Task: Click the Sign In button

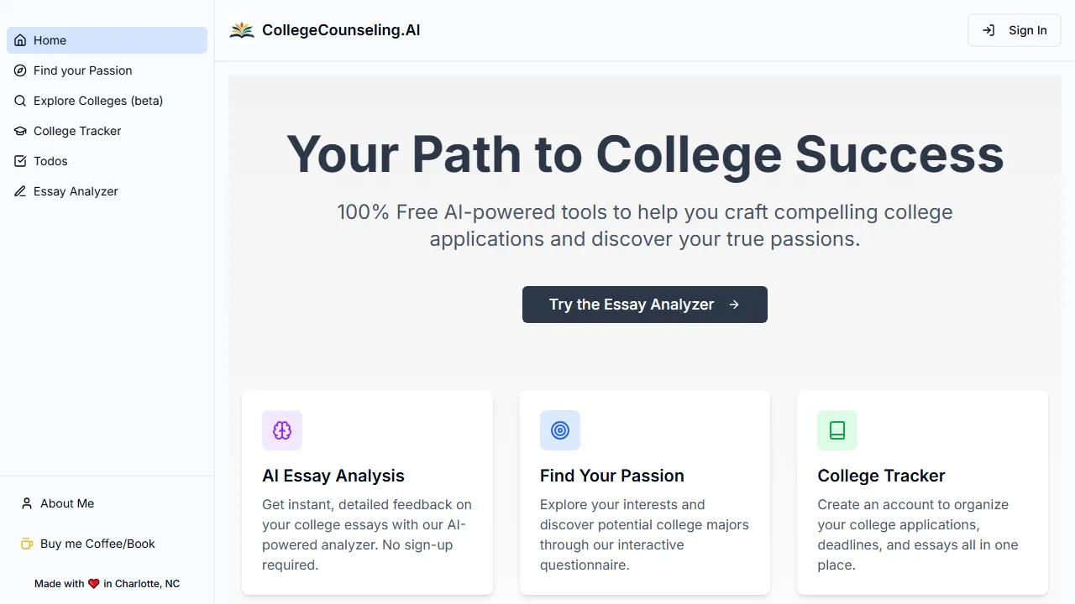Action: 1014,30
